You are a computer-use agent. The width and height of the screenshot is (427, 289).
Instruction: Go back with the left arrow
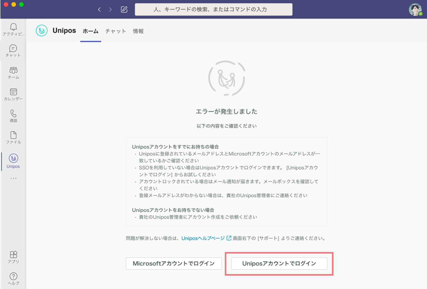(x=99, y=10)
